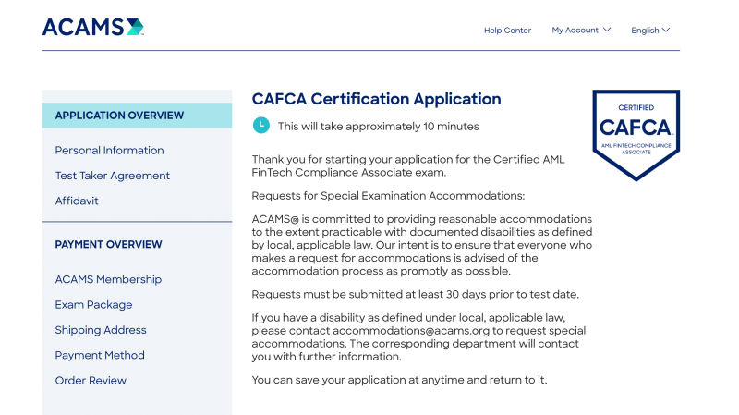Click the CAFCA Certification Application heading

click(376, 99)
